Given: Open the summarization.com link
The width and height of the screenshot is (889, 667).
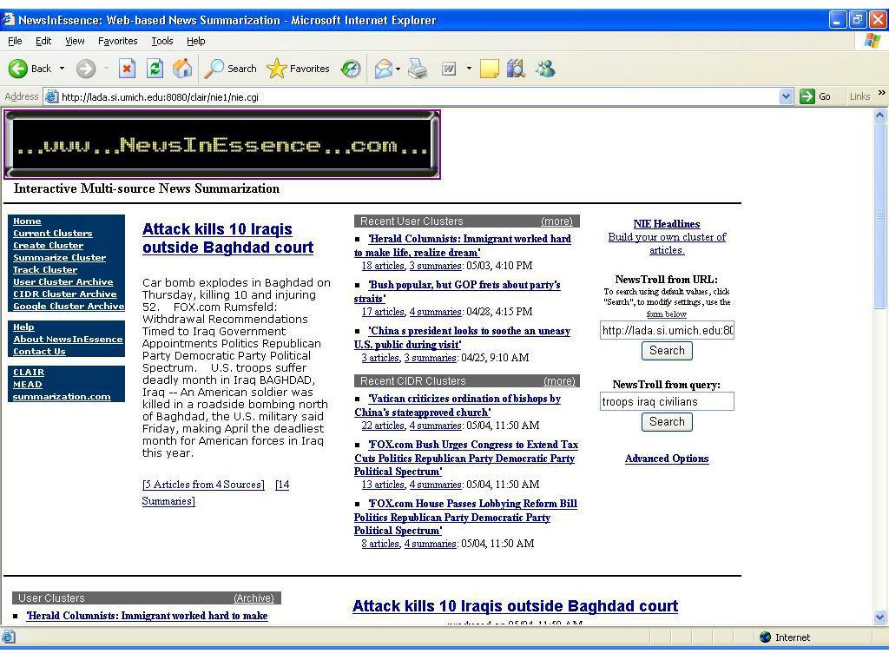Looking at the screenshot, I should (x=62, y=396).
